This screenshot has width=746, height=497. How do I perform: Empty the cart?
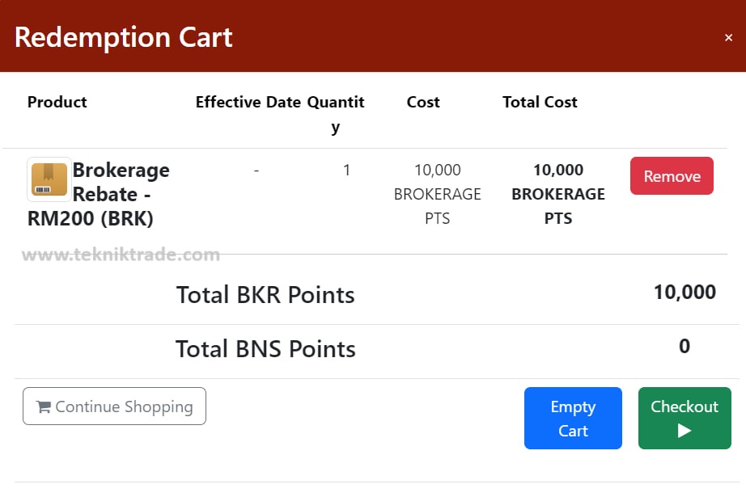point(573,418)
